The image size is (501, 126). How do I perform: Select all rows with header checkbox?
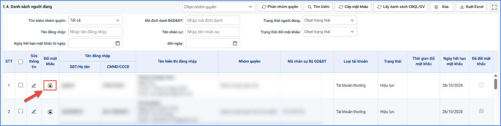[x=21, y=62]
